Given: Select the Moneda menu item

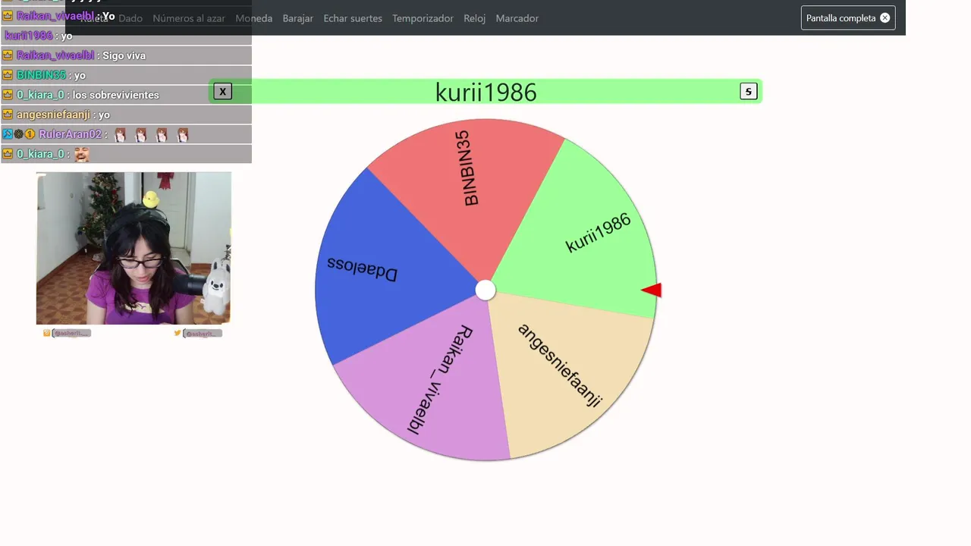Looking at the screenshot, I should 254,18.
